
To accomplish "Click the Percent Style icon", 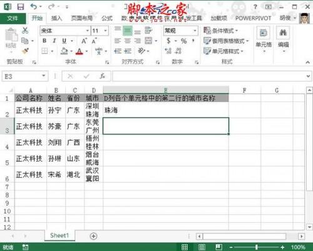I will click(x=183, y=41).
